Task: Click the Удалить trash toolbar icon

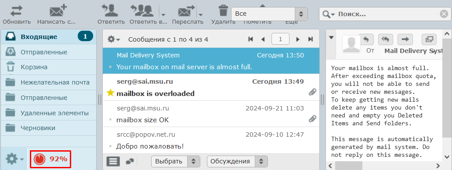Action: click(224, 11)
